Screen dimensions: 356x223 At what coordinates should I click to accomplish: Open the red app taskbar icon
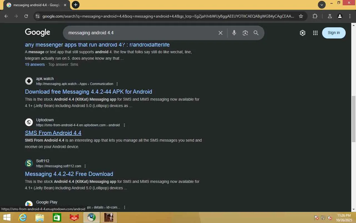pyautogui.click(x=74, y=217)
